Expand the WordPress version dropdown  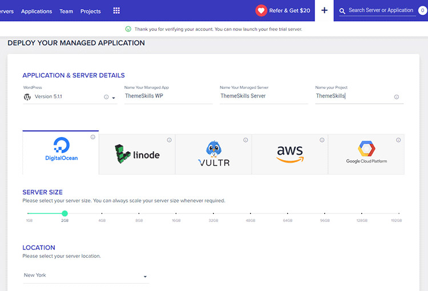pyautogui.click(x=114, y=98)
